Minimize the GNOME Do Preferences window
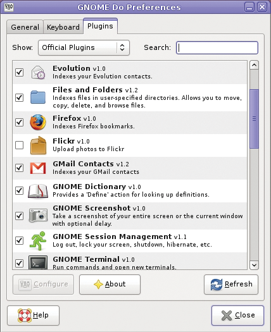Image resolution: width=271 pixels, height=332 pixels. 249,7
